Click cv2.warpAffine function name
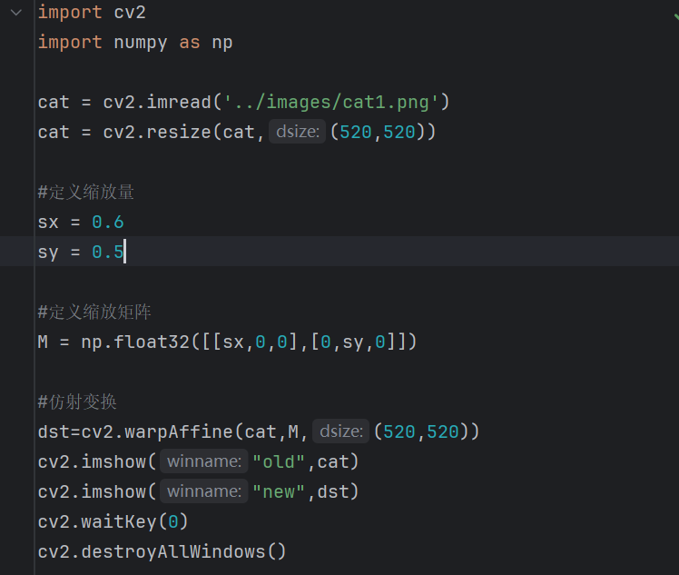The image size is (679, 575). pyautogui.click(x=157, y=432)
